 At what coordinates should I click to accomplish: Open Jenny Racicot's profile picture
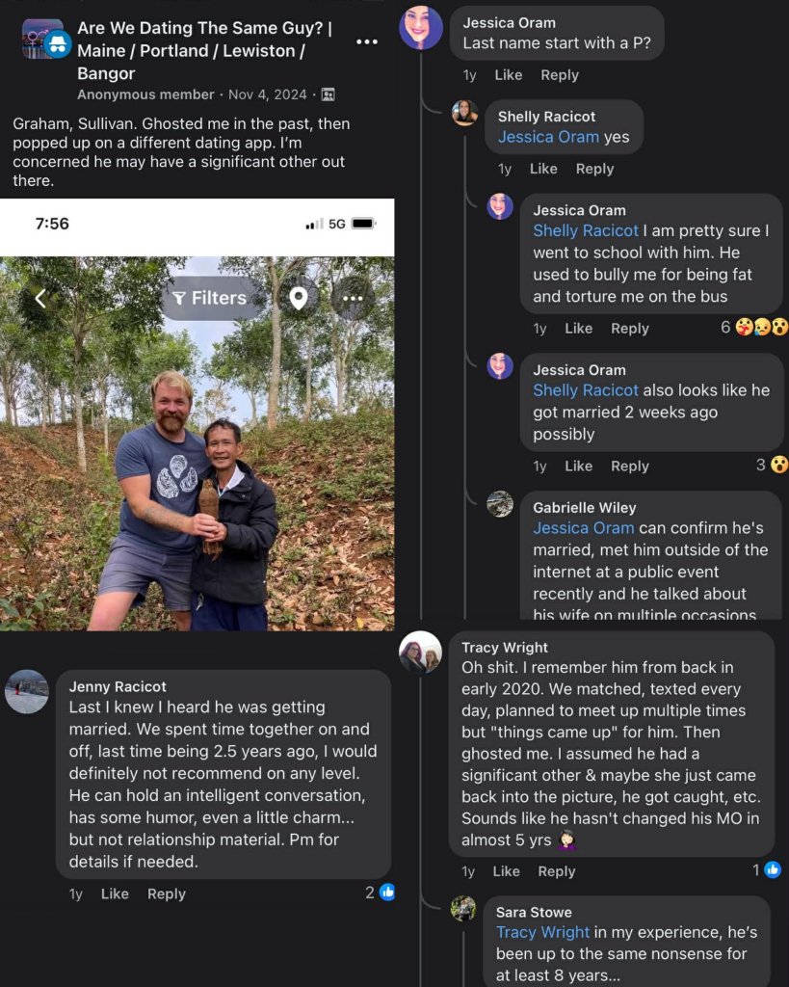click(27, 691)
